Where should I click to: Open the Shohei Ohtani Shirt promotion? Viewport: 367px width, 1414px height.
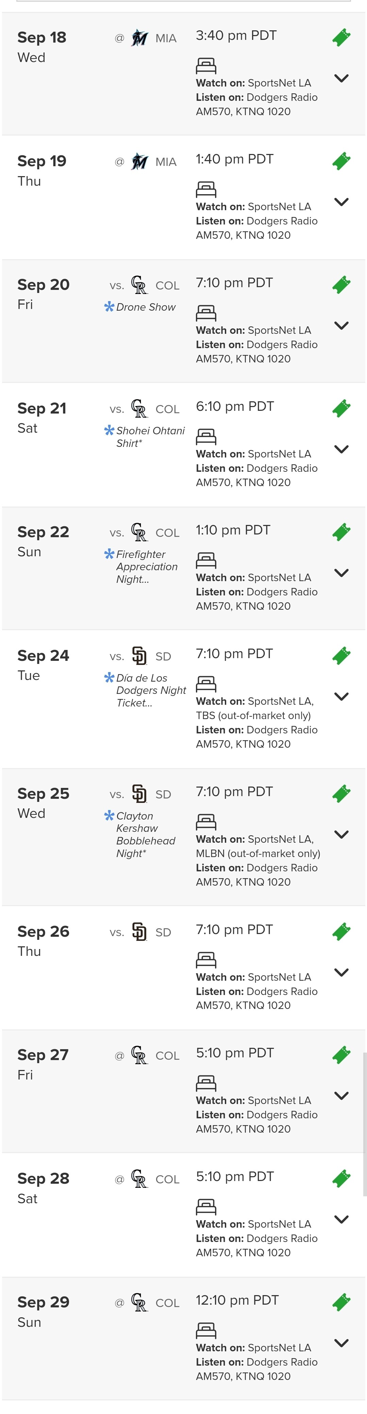(x=150, y=436)
